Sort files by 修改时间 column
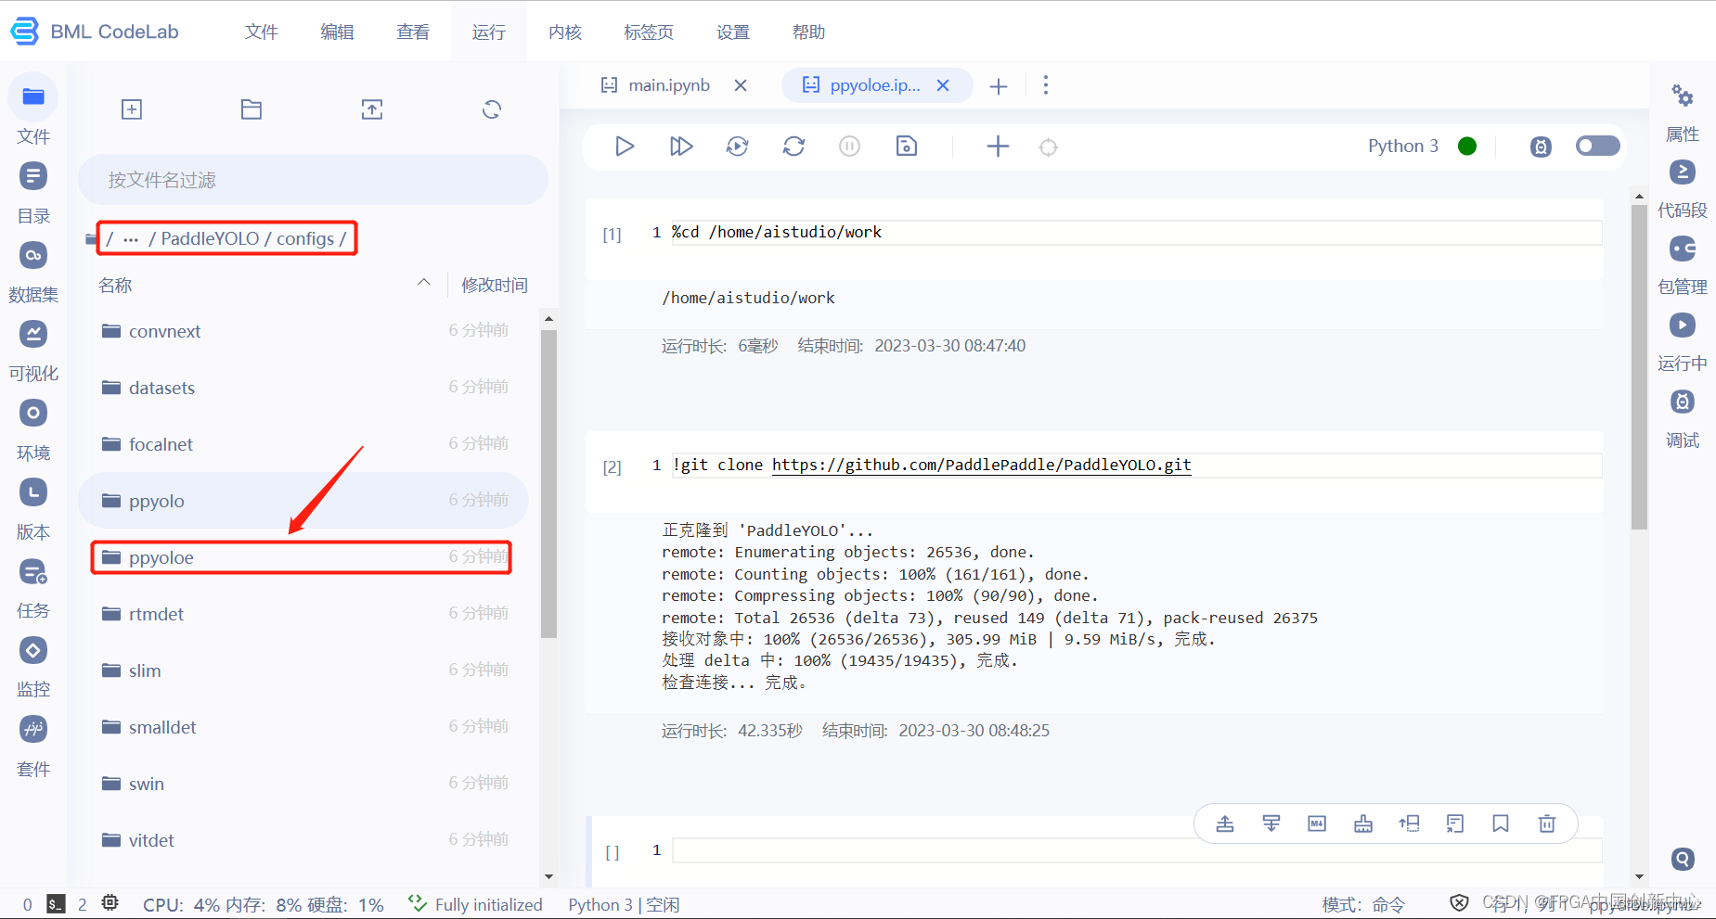1716x919 pixels. pos(495,285)
